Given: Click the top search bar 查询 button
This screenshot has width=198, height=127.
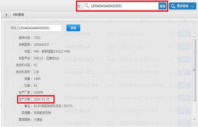Looking at the screenshot, I should coord(162,6).
